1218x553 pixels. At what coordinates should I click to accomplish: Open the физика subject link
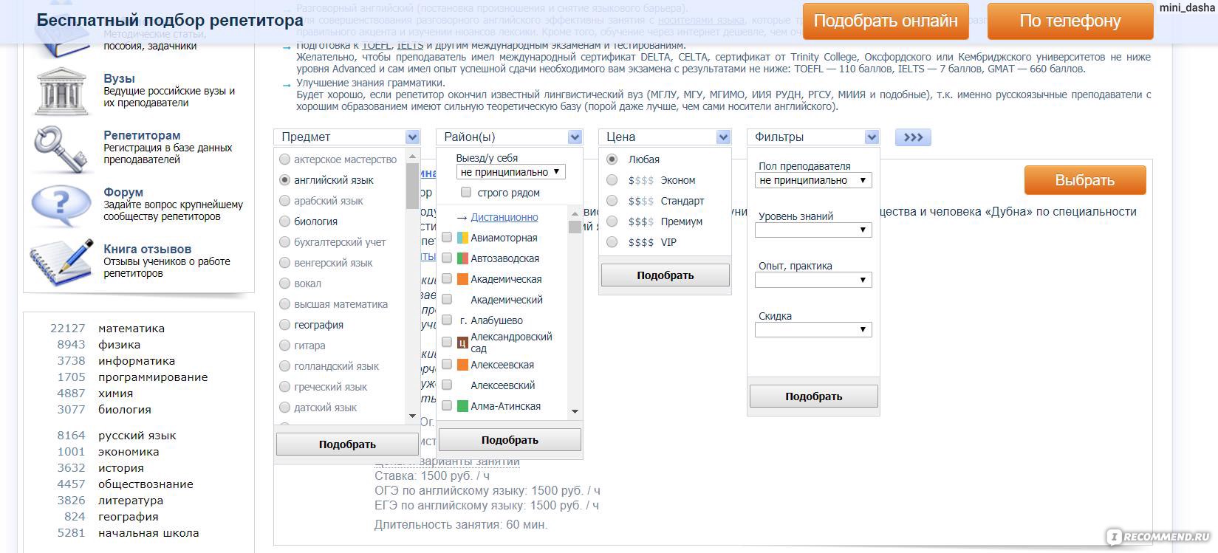(x=119, y=345)
